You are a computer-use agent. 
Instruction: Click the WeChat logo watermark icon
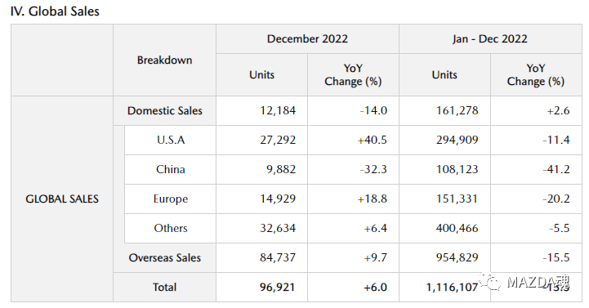point(489,281)
